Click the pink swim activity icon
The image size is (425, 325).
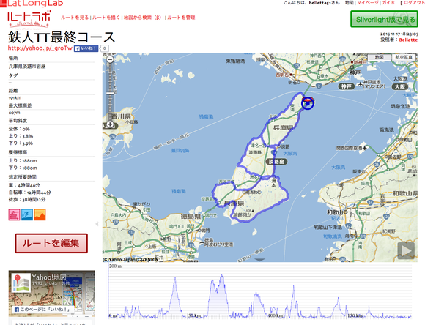(x=14, y=214)
